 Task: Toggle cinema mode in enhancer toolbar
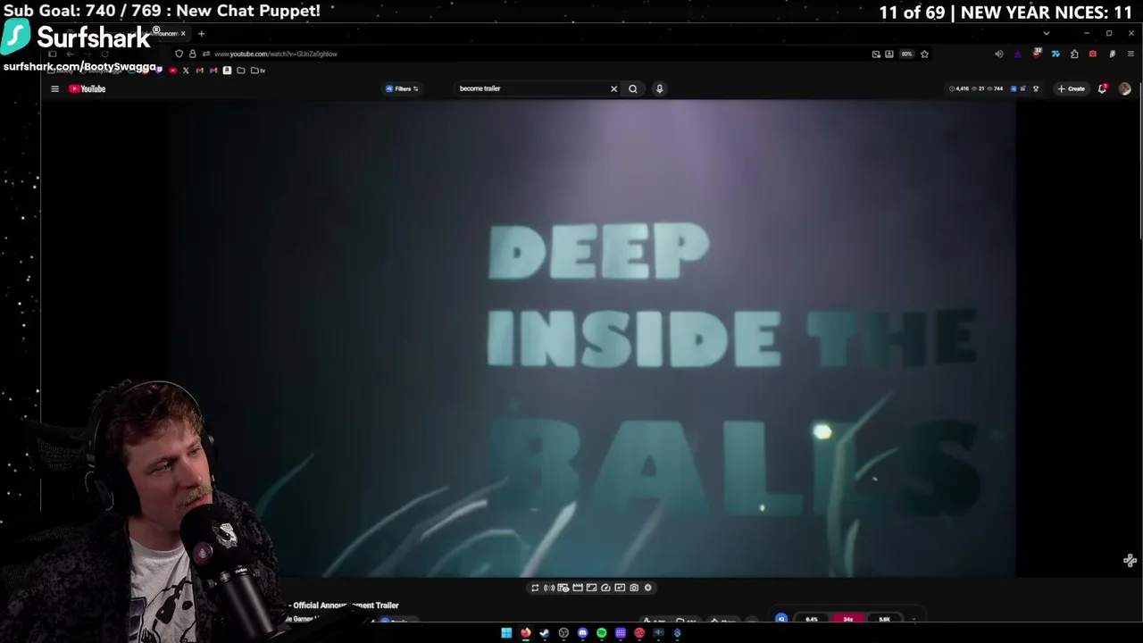point(578,588)
